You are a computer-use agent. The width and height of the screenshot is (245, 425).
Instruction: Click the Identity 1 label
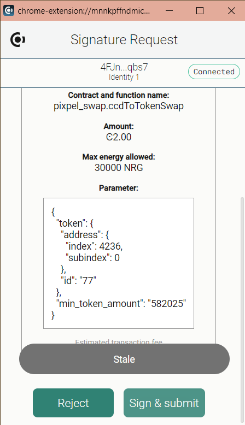(x=124, y=77)
